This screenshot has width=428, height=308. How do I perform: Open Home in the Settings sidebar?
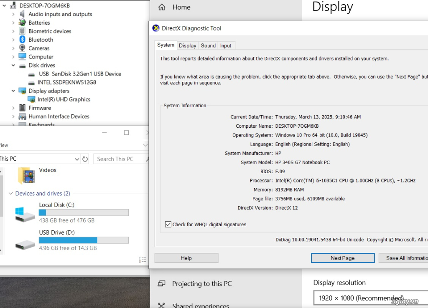click(181, 7)
